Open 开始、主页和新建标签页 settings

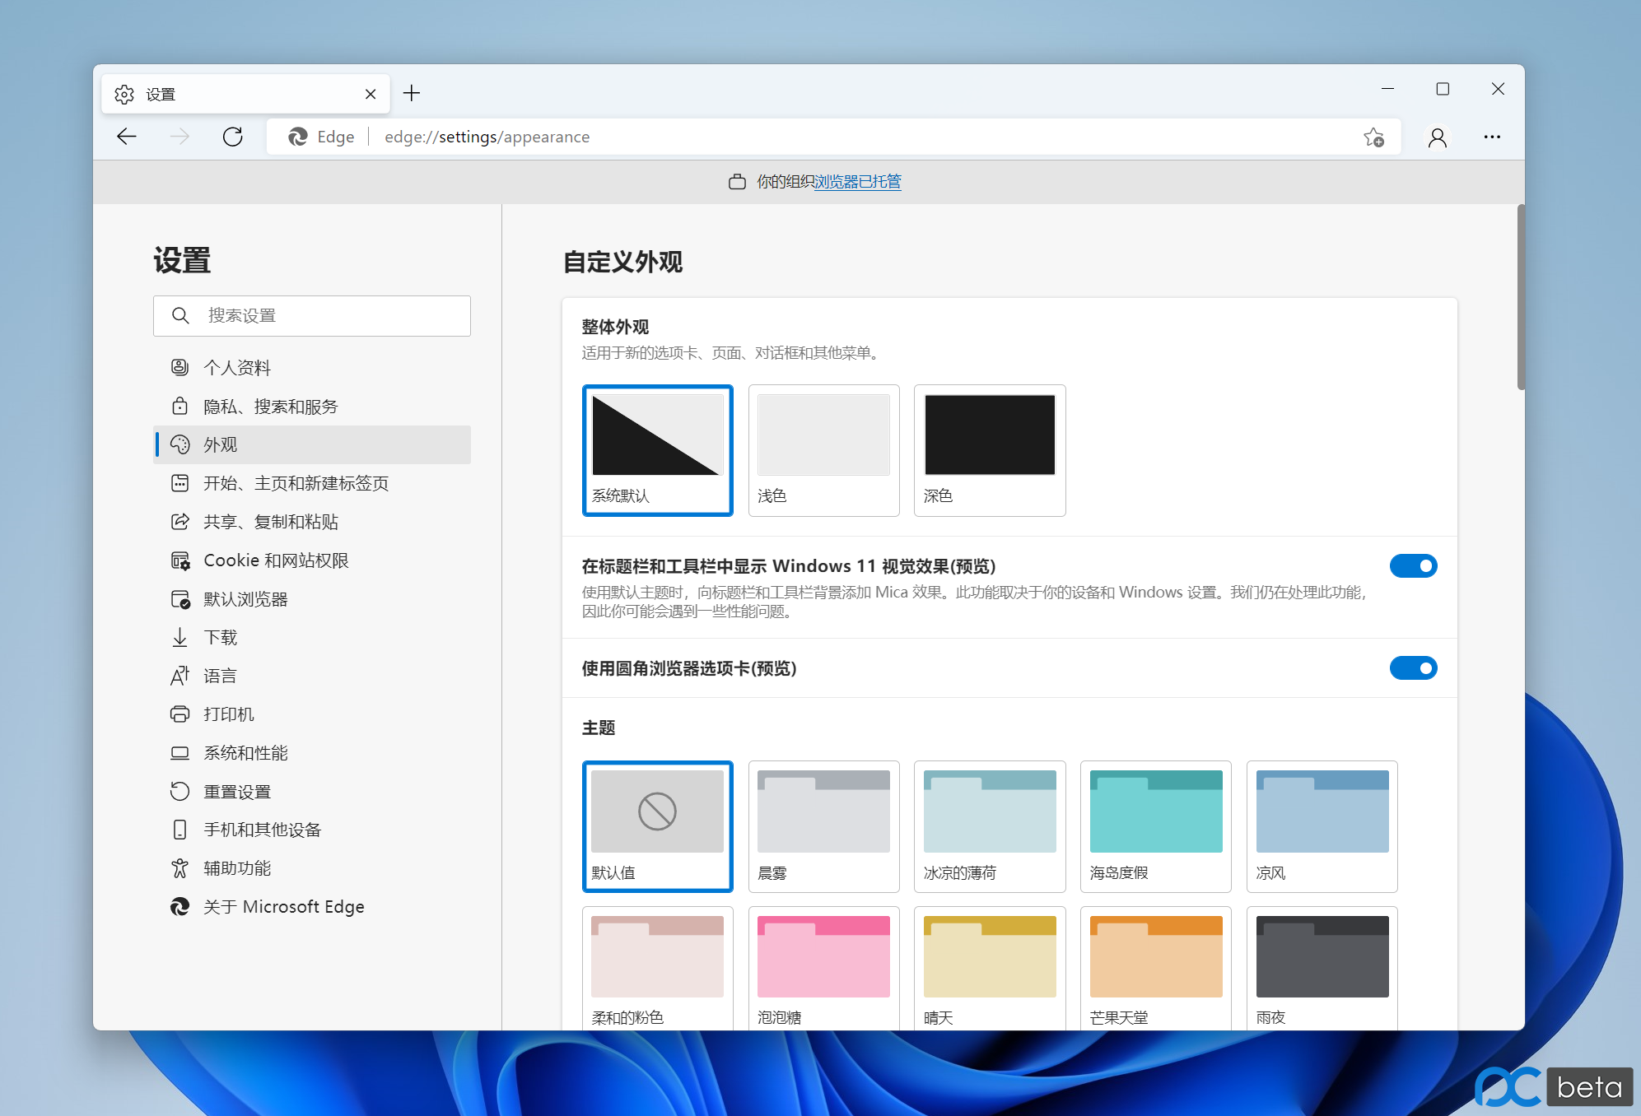coord(312,483)
